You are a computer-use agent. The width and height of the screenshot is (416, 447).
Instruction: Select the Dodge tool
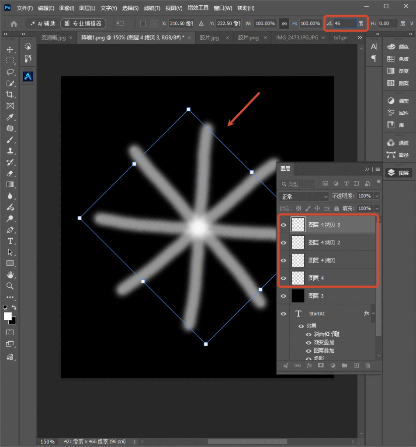(10, 219)
